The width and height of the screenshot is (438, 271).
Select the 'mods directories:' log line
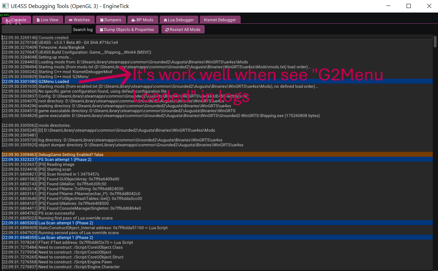coord(217,125)
